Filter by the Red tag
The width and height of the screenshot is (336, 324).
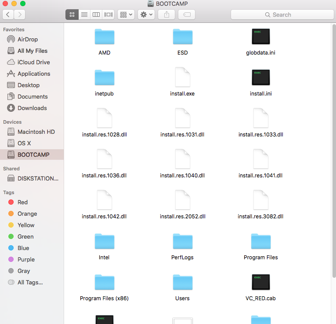pos(32,202)
